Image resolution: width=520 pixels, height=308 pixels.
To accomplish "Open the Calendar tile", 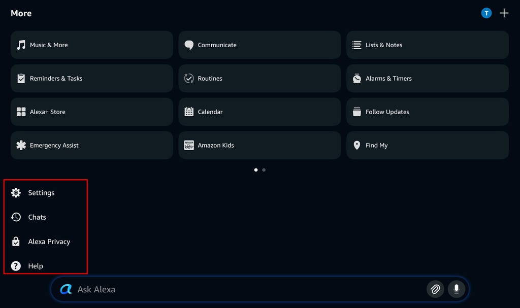I will [259, 112].
